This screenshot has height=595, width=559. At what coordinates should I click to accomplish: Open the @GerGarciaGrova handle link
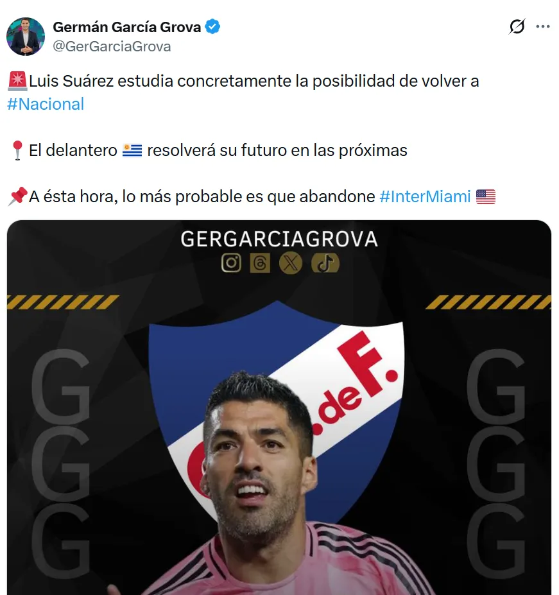[112, 47]
